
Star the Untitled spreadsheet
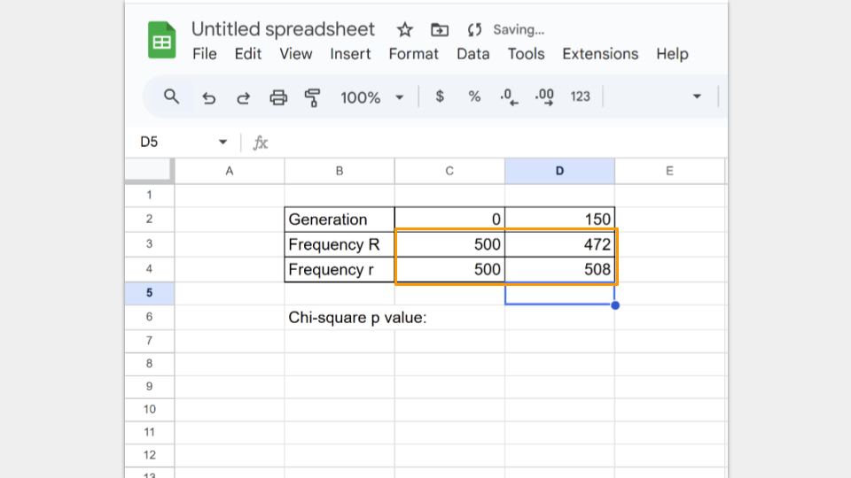coord(405,30)
